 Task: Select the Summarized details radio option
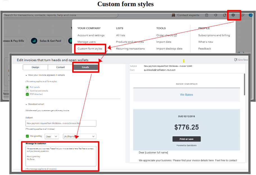[27, 91]
